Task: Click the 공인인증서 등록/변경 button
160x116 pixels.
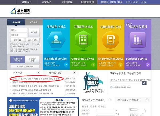Action: 25,66
